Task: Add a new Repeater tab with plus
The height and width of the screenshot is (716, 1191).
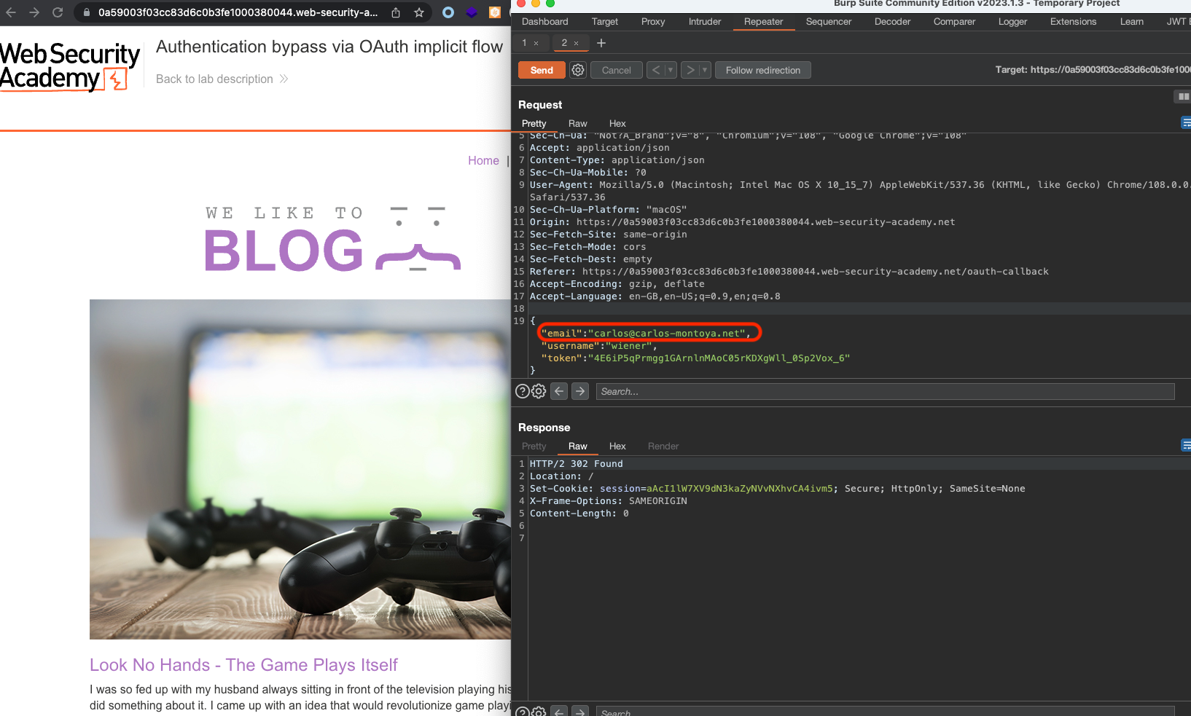Action: pos(601,43)
